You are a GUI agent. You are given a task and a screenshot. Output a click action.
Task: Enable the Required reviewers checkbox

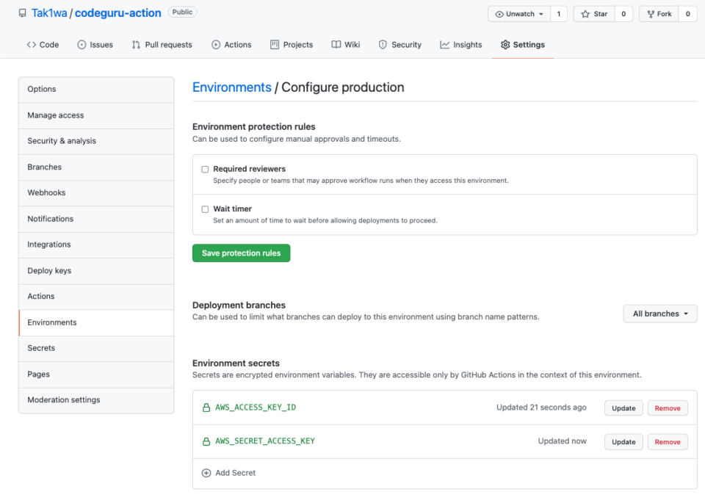click(x=205, y=169)
